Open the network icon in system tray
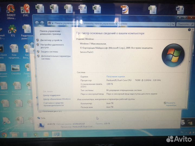Viewport: 195px width, 146px height. click(x=190, y=133)
